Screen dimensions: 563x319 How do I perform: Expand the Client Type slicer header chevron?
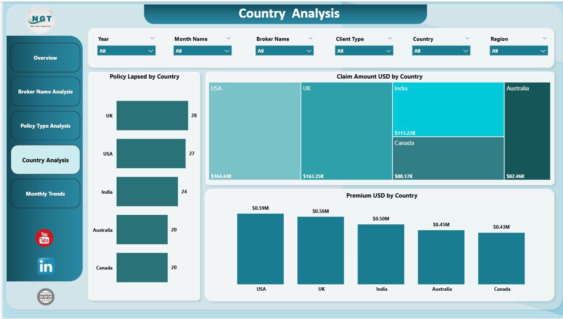[x=390, y=38]
